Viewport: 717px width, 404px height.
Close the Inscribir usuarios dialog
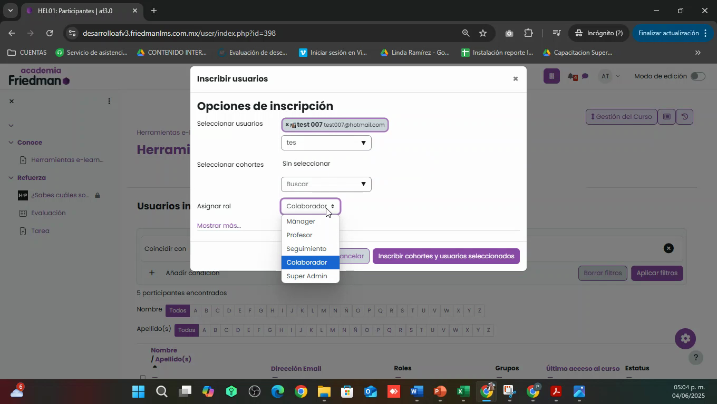516,79
